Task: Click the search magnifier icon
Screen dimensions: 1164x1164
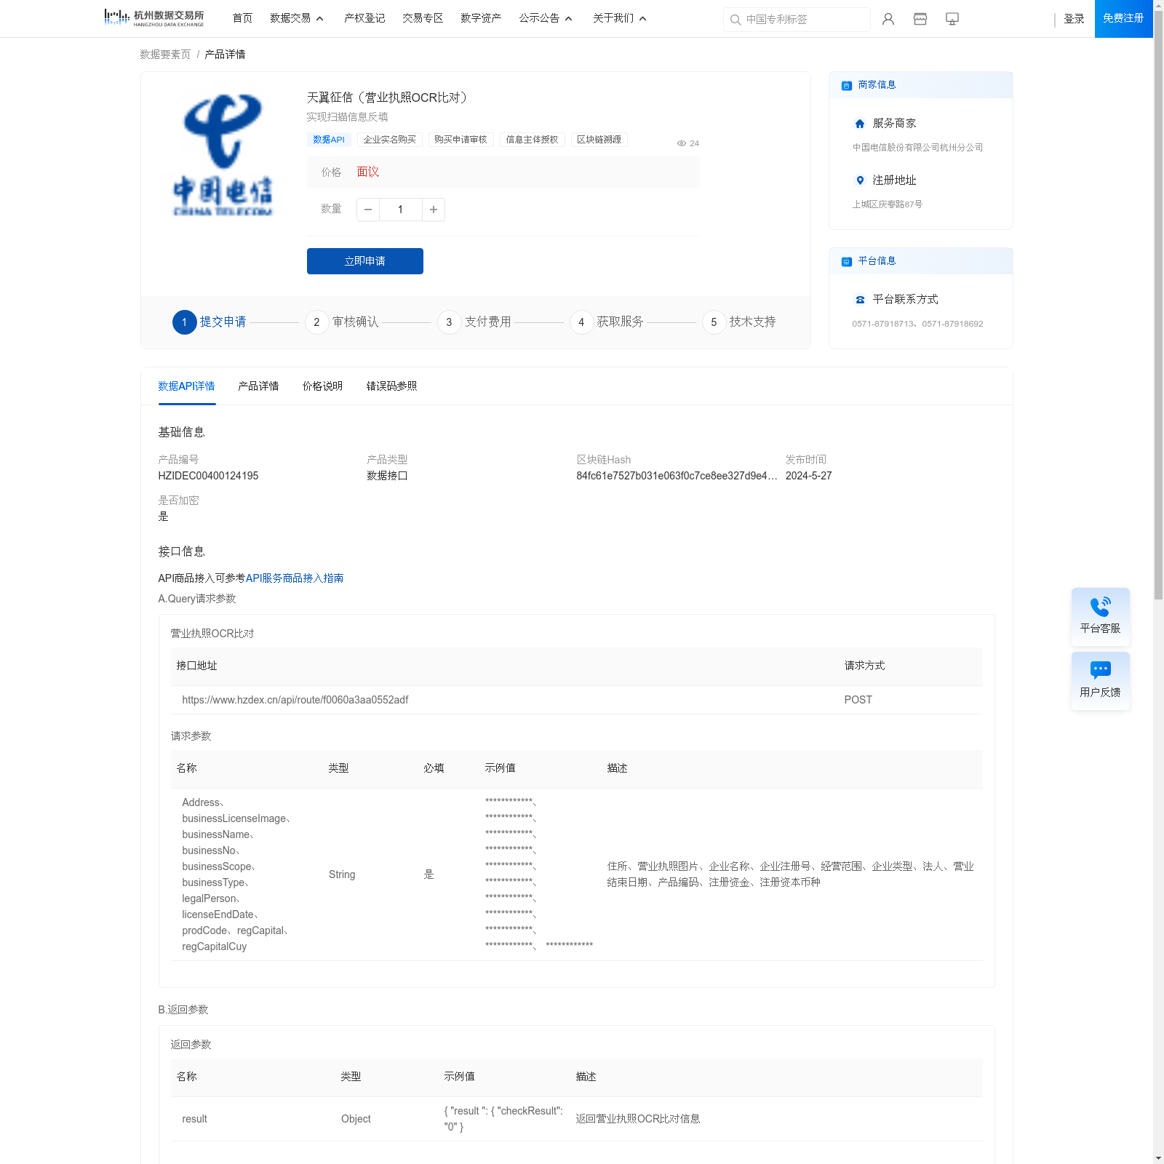Action: tap(736, 20)
